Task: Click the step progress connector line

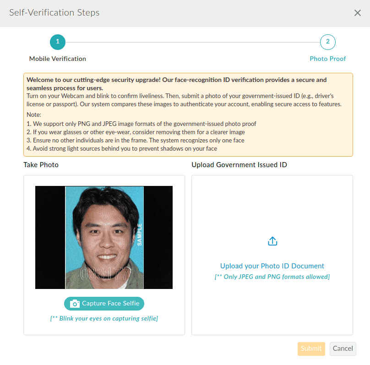Action: (192, 42)
